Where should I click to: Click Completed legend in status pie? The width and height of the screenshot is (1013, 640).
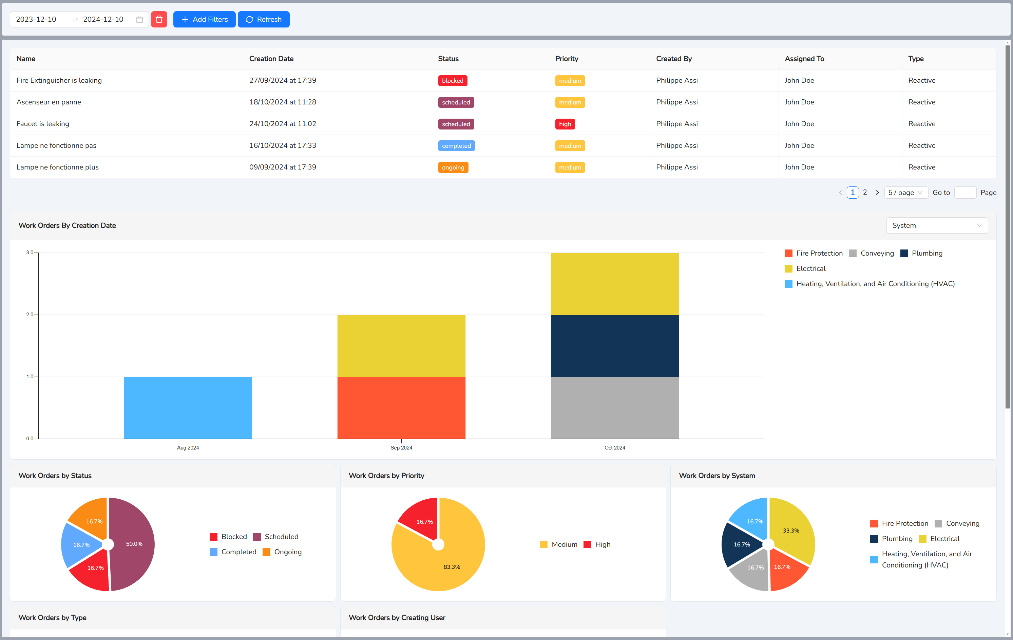[233, 552]
